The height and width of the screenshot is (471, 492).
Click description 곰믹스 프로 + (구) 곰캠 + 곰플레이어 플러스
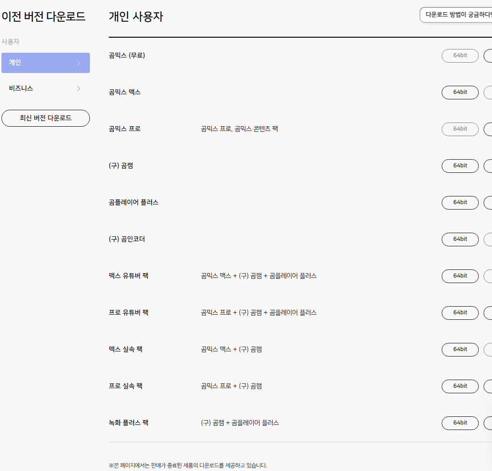(x=259, y=313)
